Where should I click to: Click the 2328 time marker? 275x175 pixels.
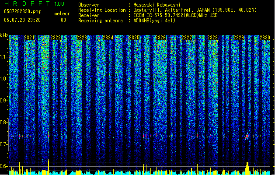pyautogui.click(x=212, y=38)
